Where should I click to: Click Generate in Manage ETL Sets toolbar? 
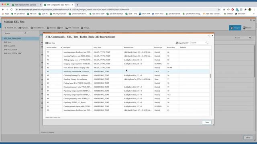click(51, 28)
